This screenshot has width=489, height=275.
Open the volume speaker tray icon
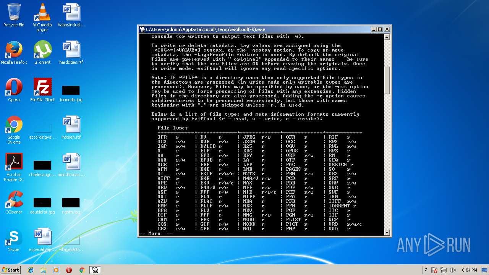(453, 270)
